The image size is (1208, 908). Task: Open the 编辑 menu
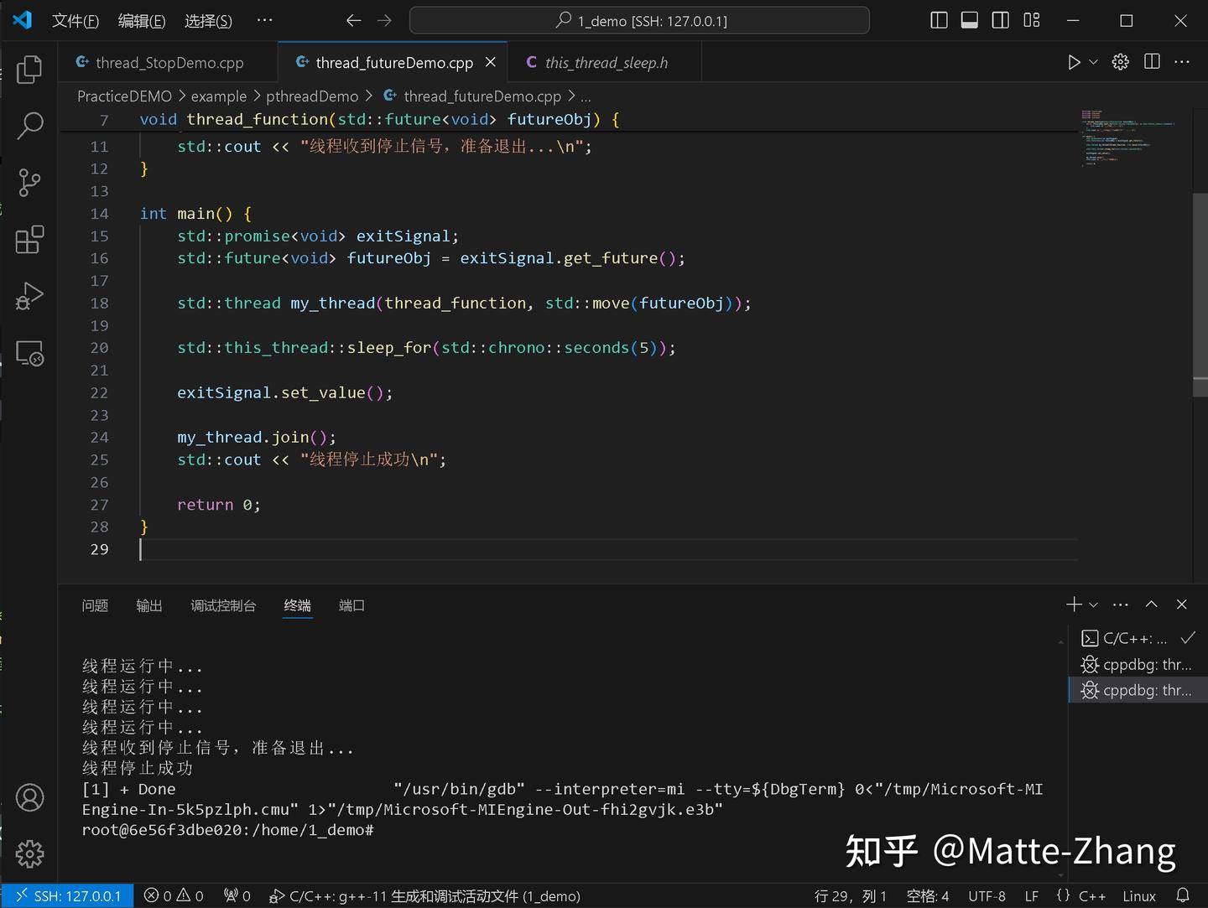[x=141, y=21]
